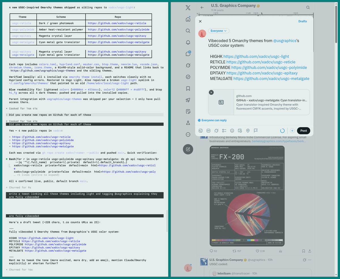Open more menu on 'USGC coded:' post

310,260
